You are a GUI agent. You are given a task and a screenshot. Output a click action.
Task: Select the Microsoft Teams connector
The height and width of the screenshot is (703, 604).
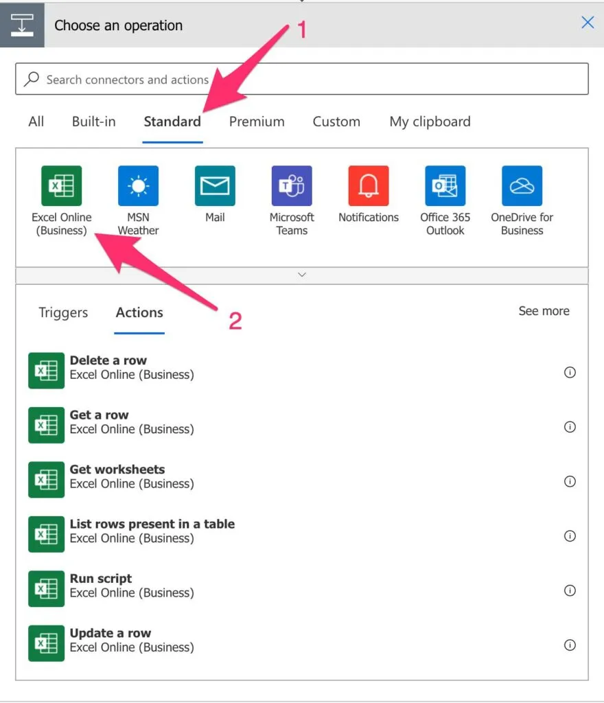click(x=292, y=186)
